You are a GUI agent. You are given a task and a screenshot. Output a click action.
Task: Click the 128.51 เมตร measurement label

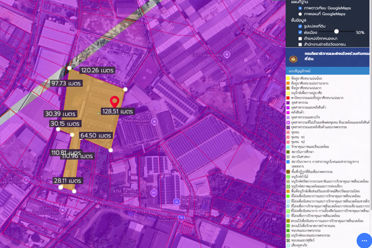118,111
